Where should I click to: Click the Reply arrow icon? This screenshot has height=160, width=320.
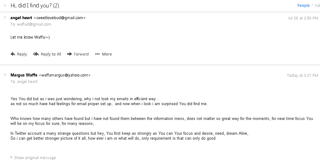[x=13, y=54]
